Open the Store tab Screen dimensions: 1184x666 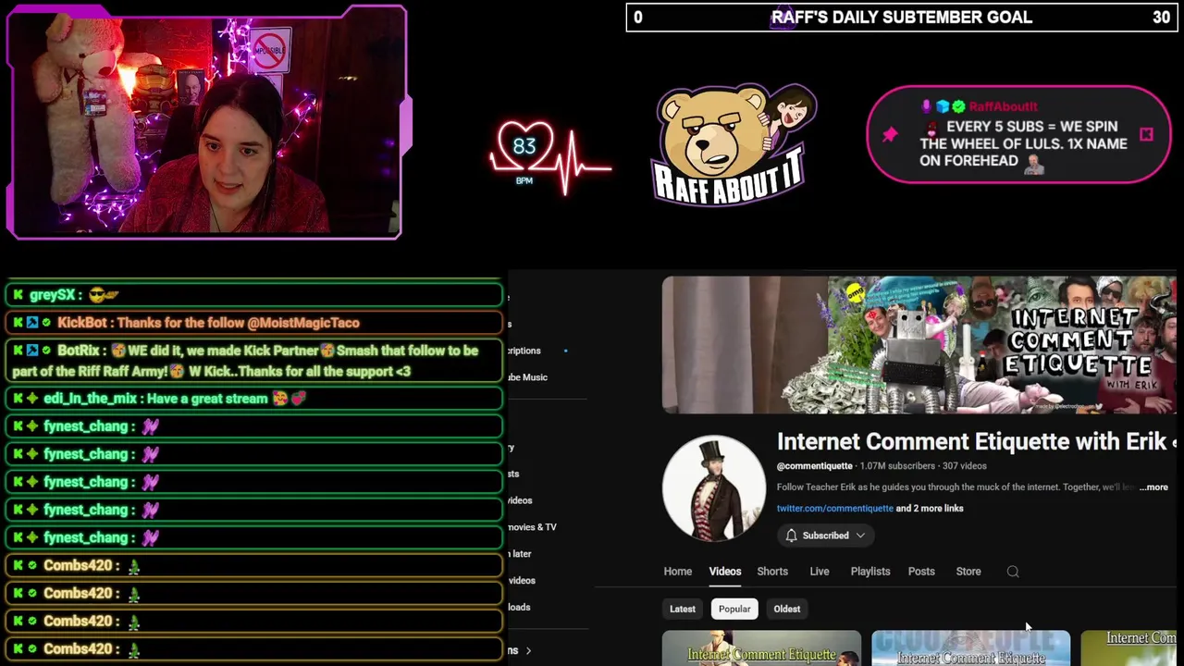click(968, 572)
